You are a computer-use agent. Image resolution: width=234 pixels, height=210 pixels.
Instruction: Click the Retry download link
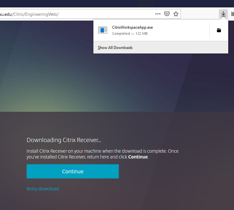(x=43, y=189)
